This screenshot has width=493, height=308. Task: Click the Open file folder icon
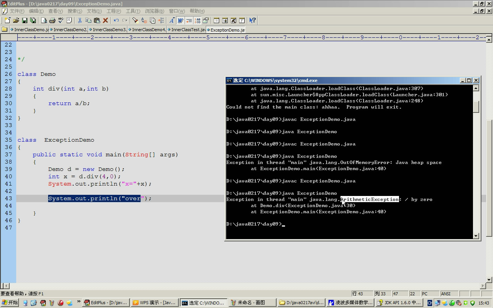(16, 20)
